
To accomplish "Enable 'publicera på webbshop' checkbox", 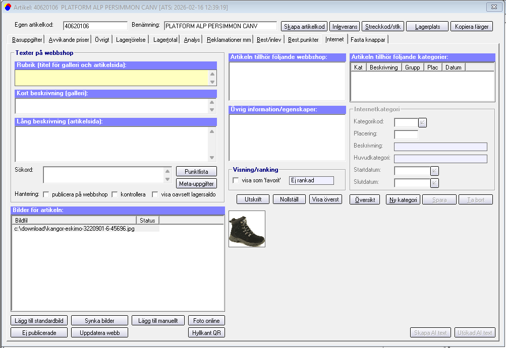I will (46, 194).
